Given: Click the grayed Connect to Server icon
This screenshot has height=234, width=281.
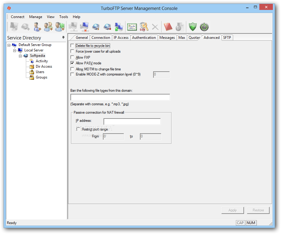Looking at the screenshot, I should pyautogui.click(x=73, y=27).
